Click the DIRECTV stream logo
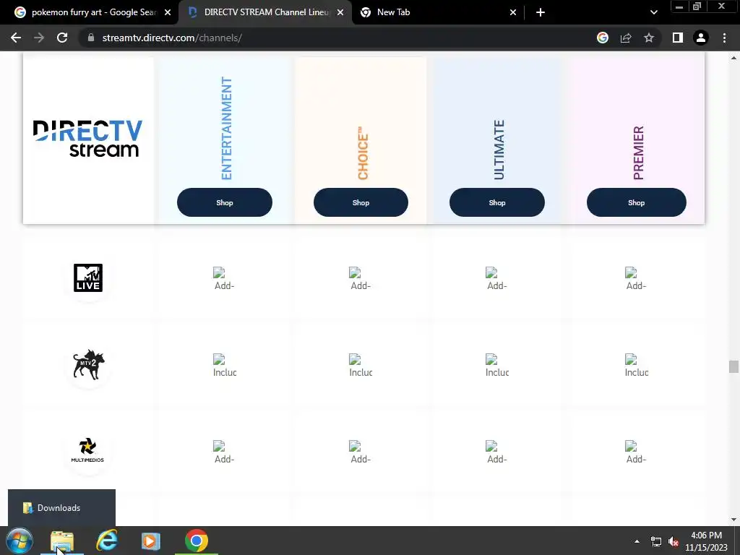 point(87,138)
